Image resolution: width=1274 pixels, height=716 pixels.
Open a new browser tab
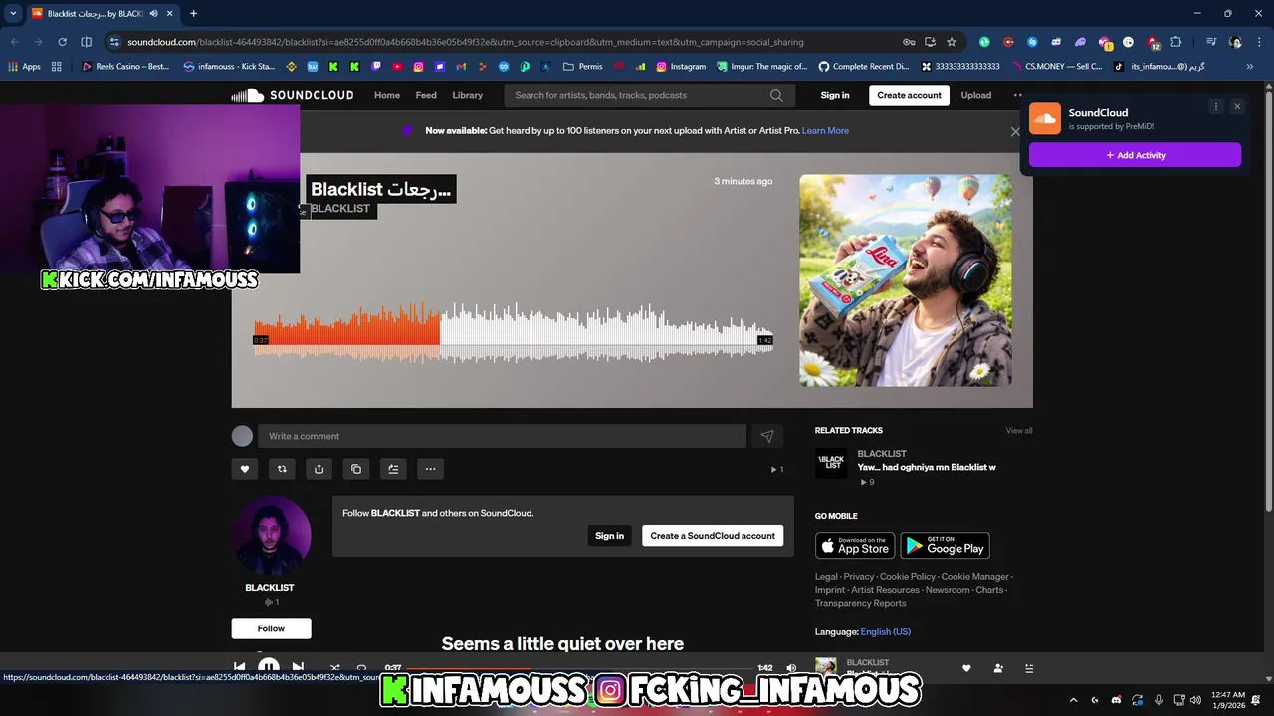coord(193,13)
